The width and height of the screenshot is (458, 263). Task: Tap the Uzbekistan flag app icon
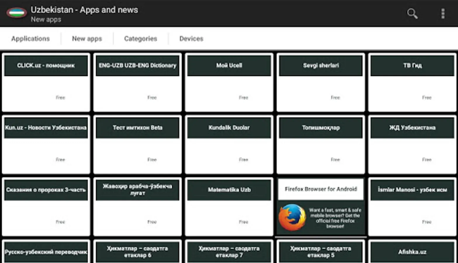coord(17,13)
